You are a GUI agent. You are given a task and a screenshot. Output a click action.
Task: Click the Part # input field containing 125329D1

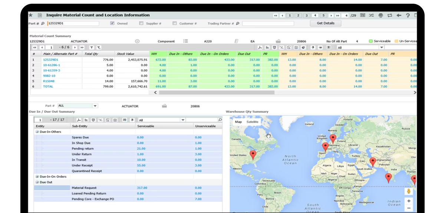73,23
